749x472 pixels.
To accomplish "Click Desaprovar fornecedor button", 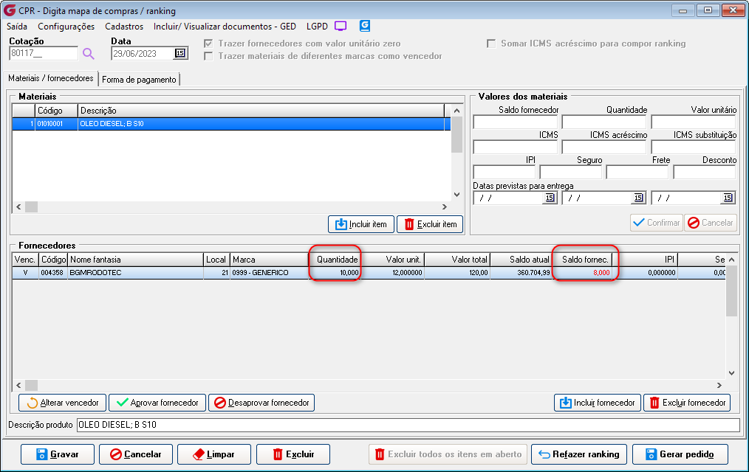I will click(261, 403).
